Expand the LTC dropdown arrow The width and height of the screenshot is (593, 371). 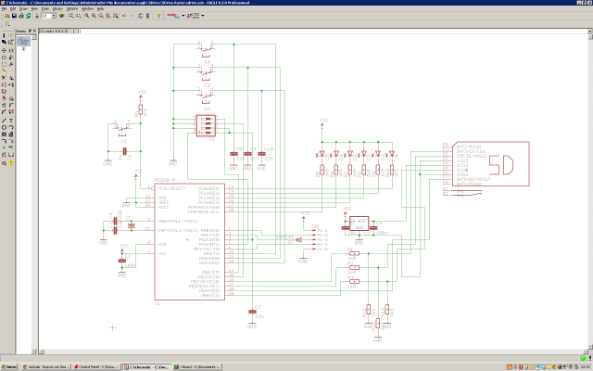pos(203,16)
